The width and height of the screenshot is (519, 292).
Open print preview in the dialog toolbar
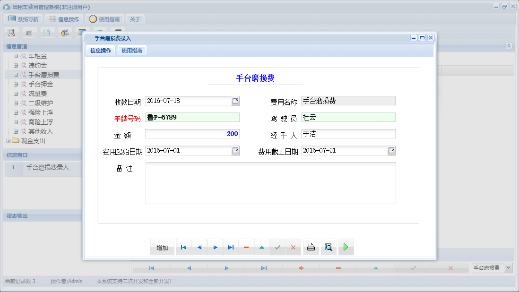[329, 247]
